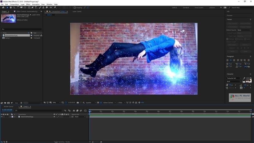Open the parent None dropdown for the layer
Screen dimensions: 254x143
pos(80,117)
